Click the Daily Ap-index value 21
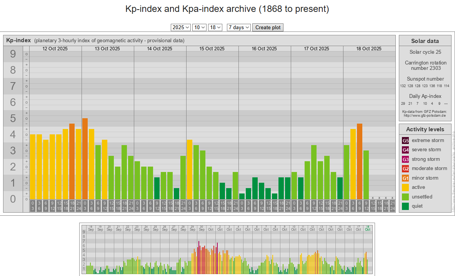Image resolution: width=455 pixels, height=276 pixels. 410,103
